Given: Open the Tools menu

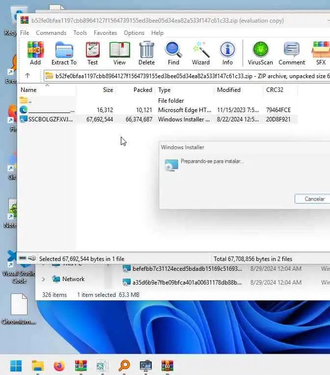Looking at the screenshot, I should (x=80, y=33).
